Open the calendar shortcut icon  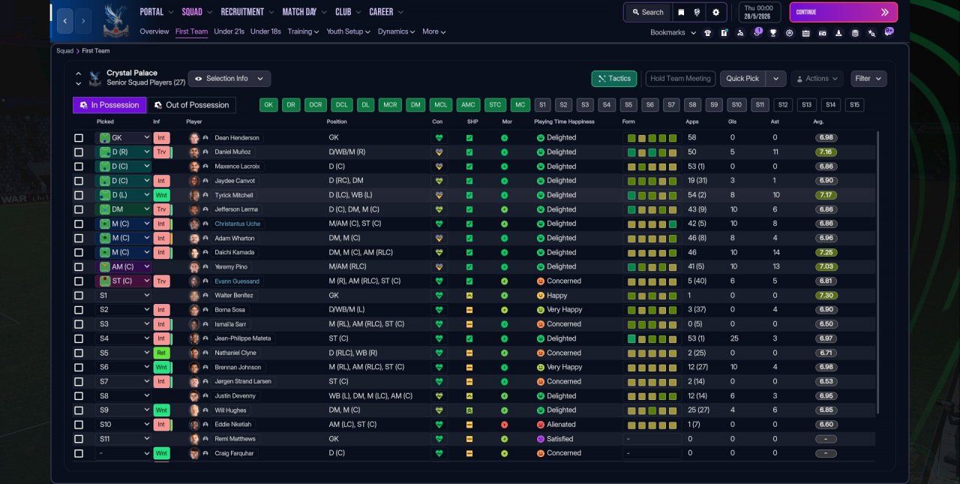click(x=805, y=33)
